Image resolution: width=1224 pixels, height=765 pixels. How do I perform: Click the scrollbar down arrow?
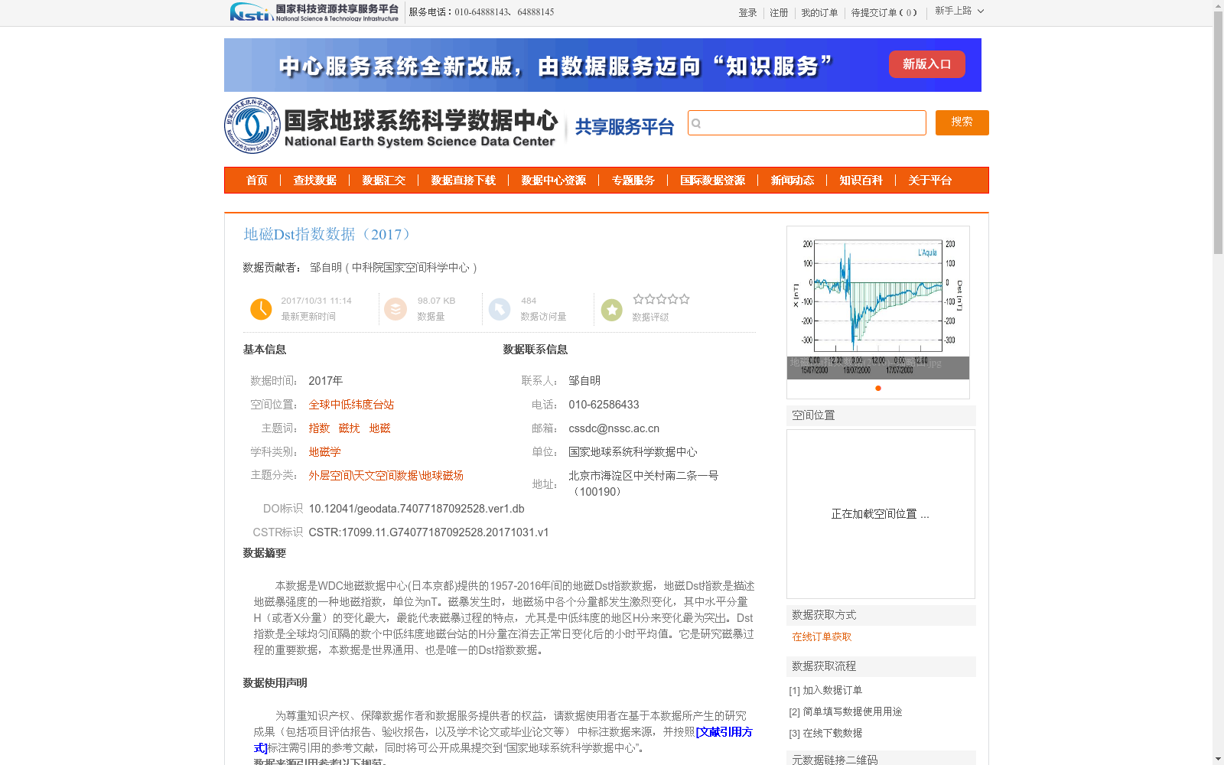click(x=1218, y=759)
